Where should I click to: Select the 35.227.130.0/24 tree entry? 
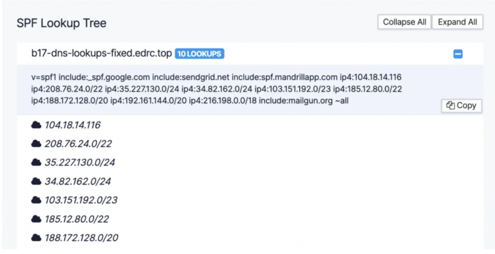[80, 163]
